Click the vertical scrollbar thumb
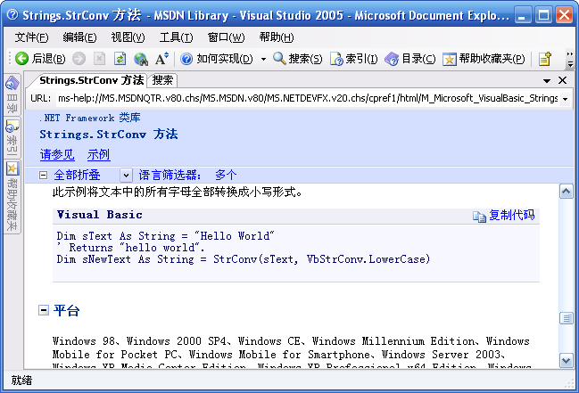Image resolution: width=579 pixels, height=393 pixels. click(x=567, y=318)
